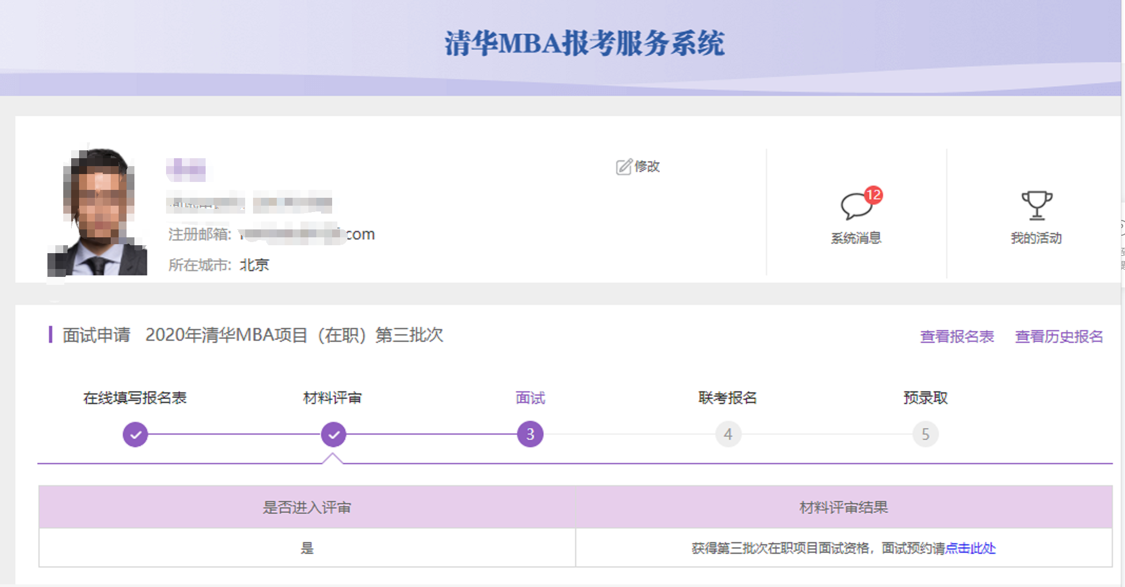This screenshot has height=587, width=1125.
Task: Click 点击此处 interview booking link
Action: click(x=971, y=548)
